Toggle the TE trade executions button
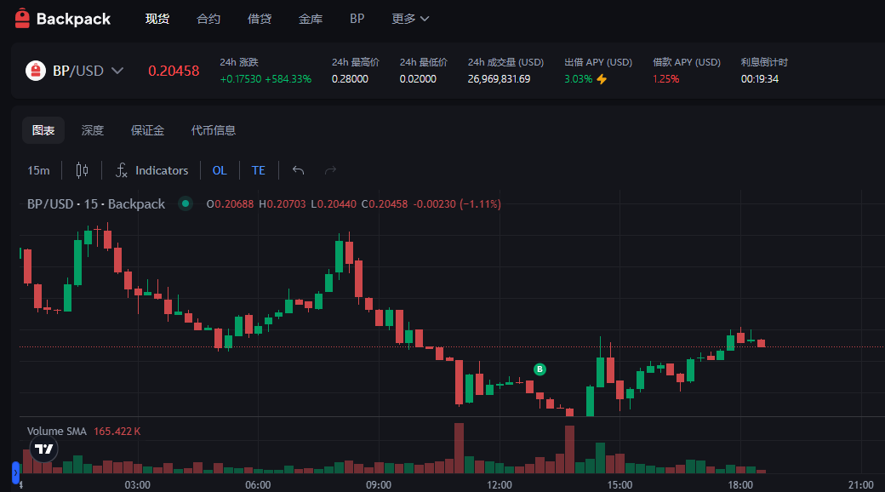Viewport: 885px width, 492px height. pyautogui.click(x=259, y=170)
